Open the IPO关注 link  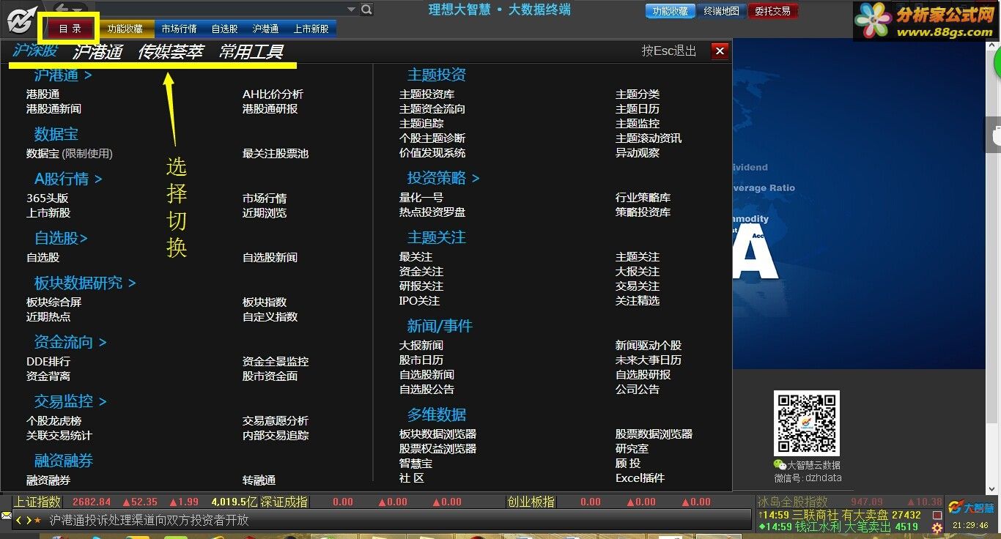coord(419,301)
